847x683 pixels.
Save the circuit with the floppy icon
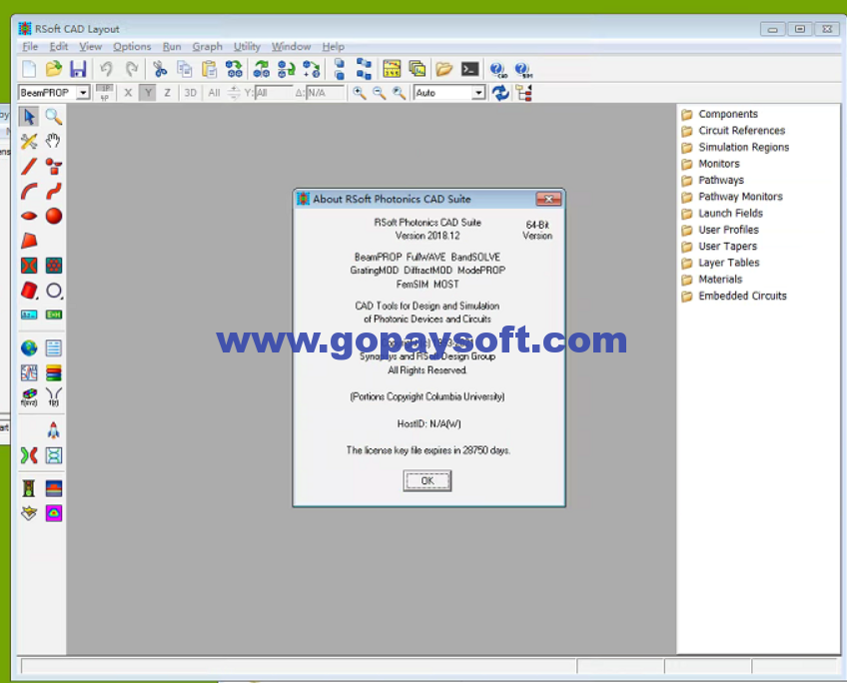coord(78,69)
